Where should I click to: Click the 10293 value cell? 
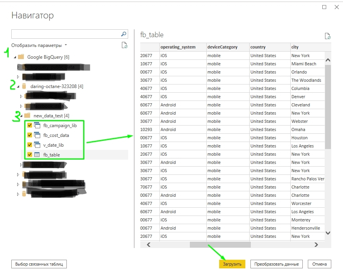pos(150,129)
